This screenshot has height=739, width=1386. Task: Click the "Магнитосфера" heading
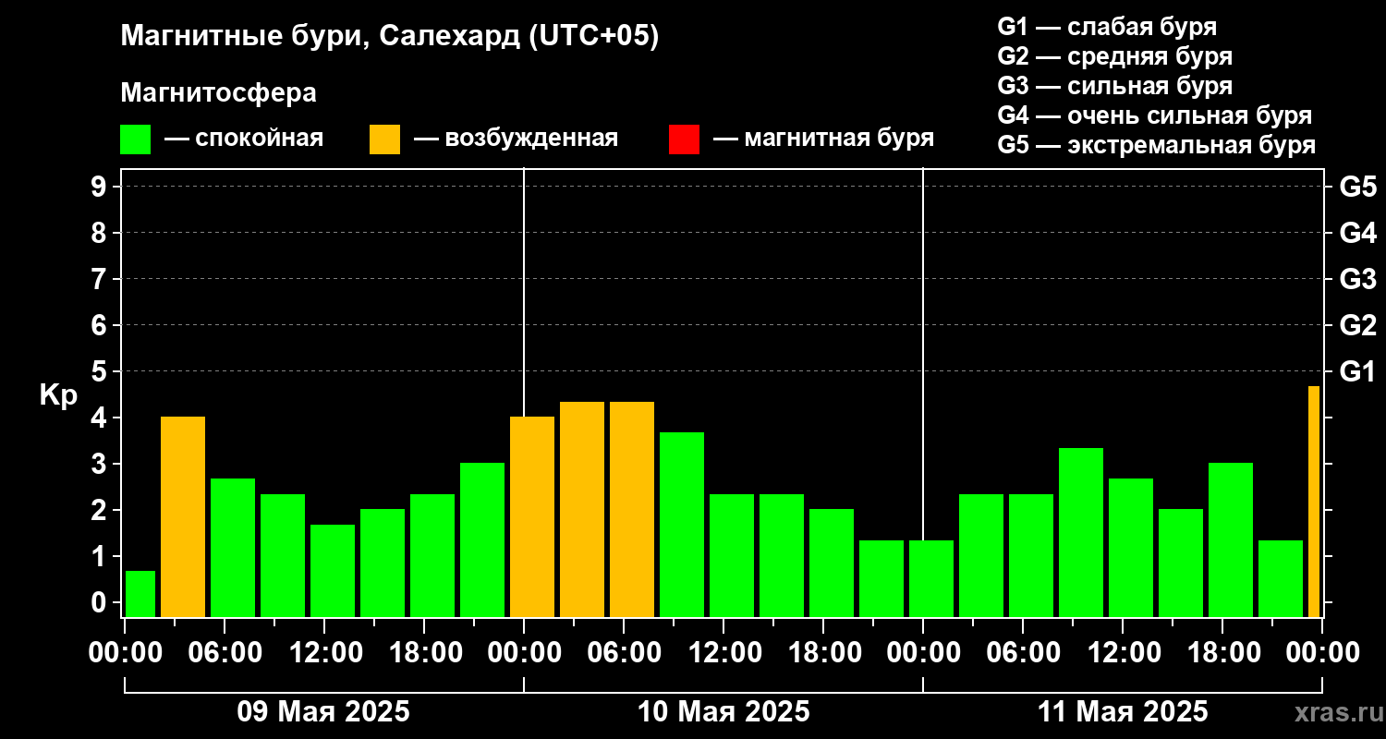click(x=218, y=93)
